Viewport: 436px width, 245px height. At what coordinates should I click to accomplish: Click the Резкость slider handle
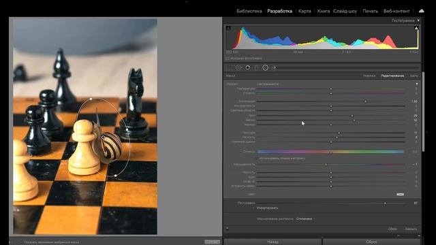click(x=331, y=172)
